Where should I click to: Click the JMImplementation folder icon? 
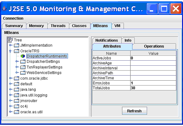click(x=16, y=45)
